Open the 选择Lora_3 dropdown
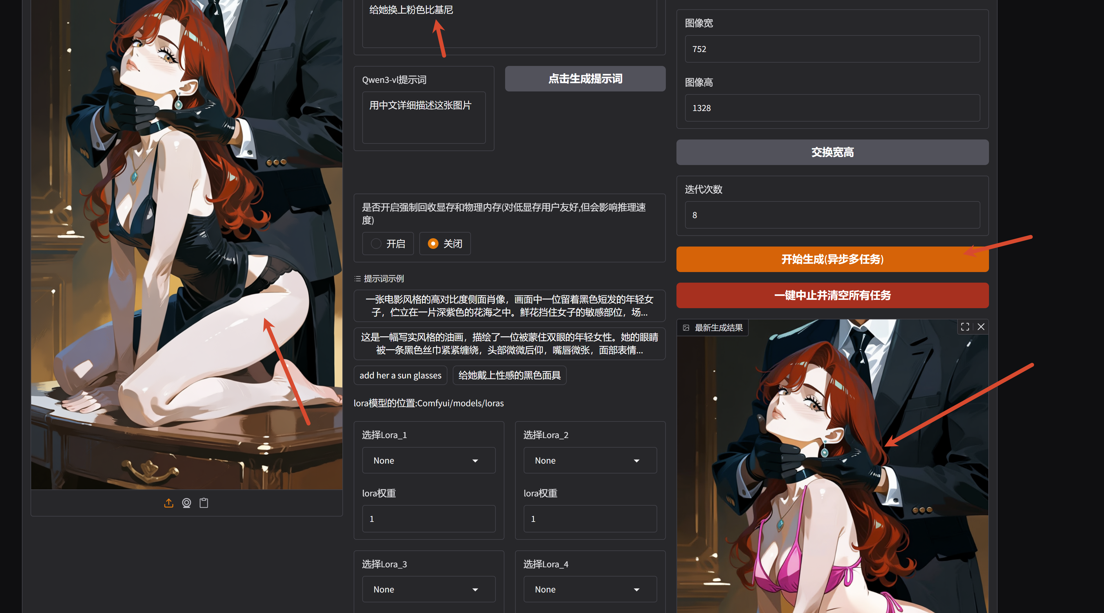Image resolution: width=1104 pixels, height=613 pixels. click(x=429, y=589)
